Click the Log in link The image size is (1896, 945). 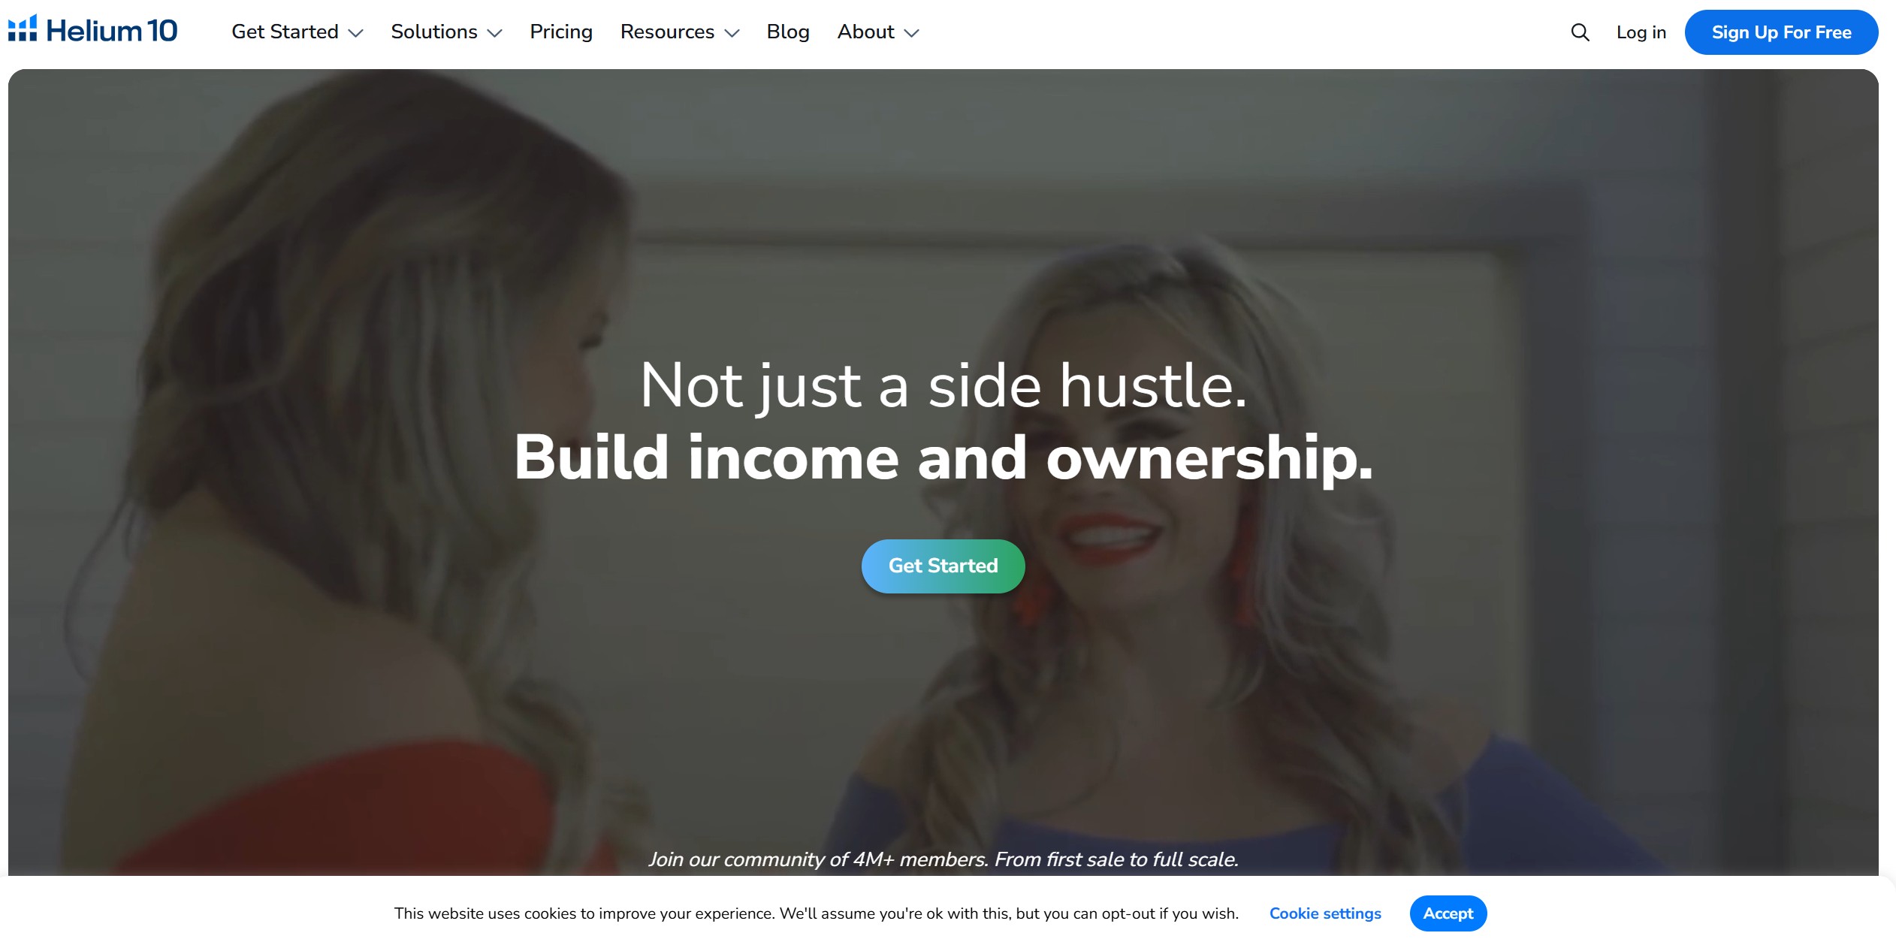pyautogui.click(x=1641, y=32)
